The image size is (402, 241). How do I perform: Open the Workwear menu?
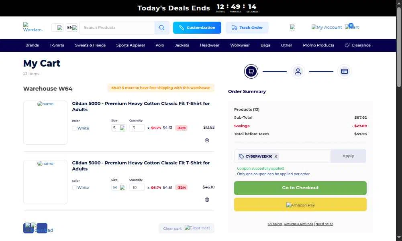click(x=240, y=45)
